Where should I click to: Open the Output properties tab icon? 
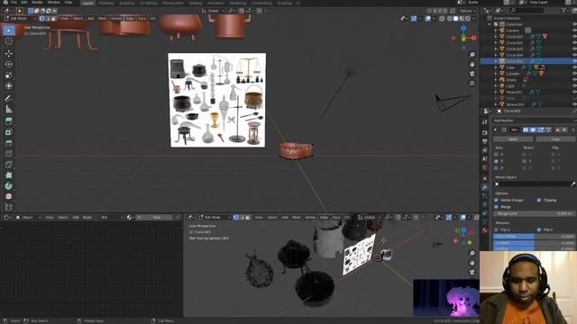click(x=485, y=141)
